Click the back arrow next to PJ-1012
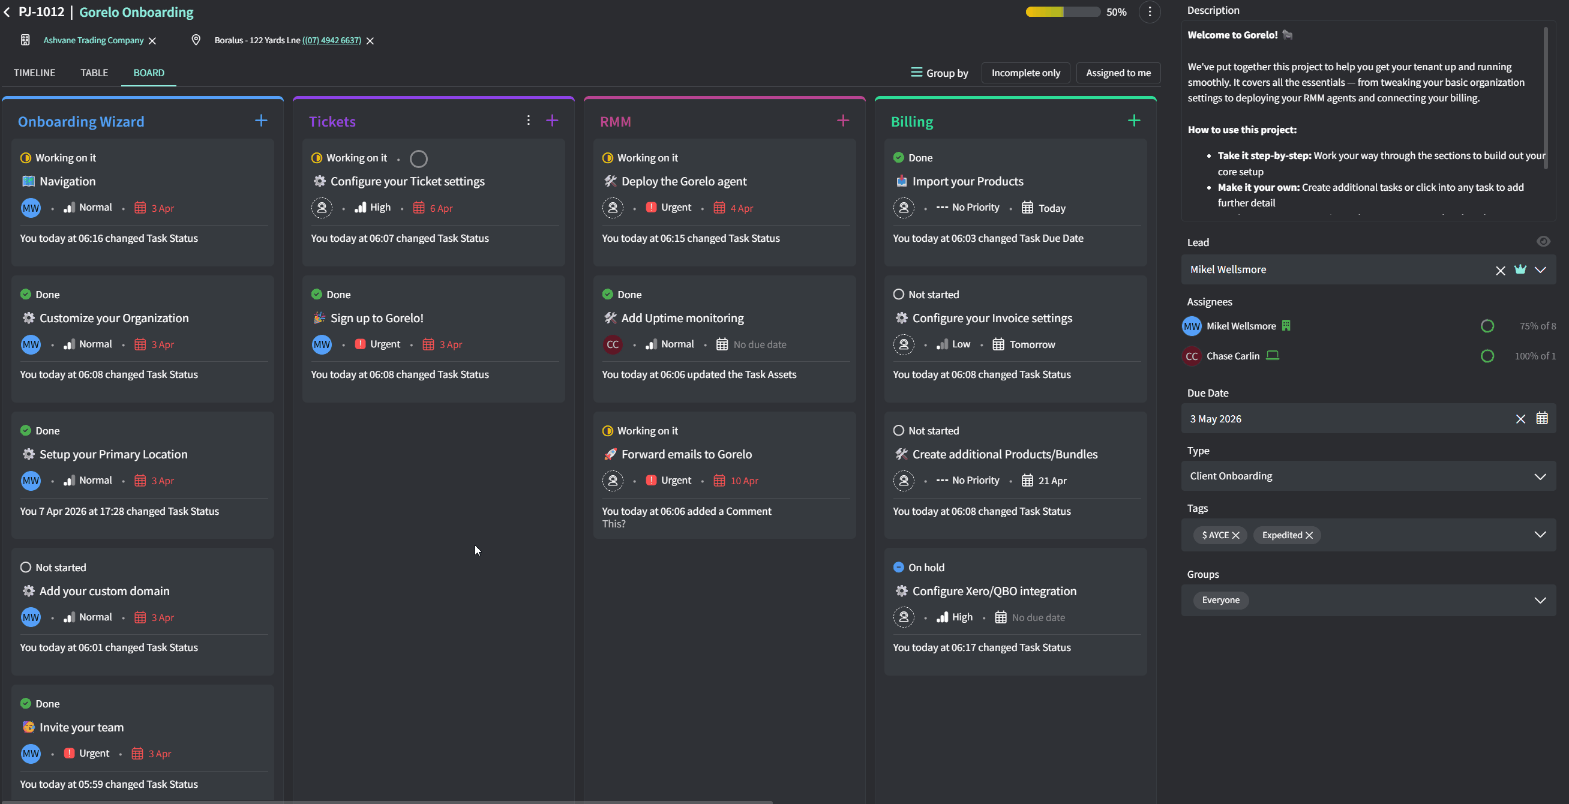Image resolution: width=1569 pixels, height=804 pixels. point(7,12)
